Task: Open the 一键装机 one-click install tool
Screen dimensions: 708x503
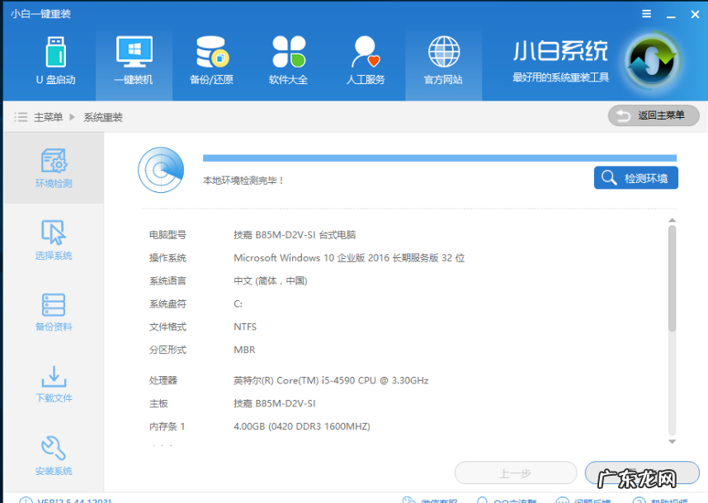Action: pos(134,59)
